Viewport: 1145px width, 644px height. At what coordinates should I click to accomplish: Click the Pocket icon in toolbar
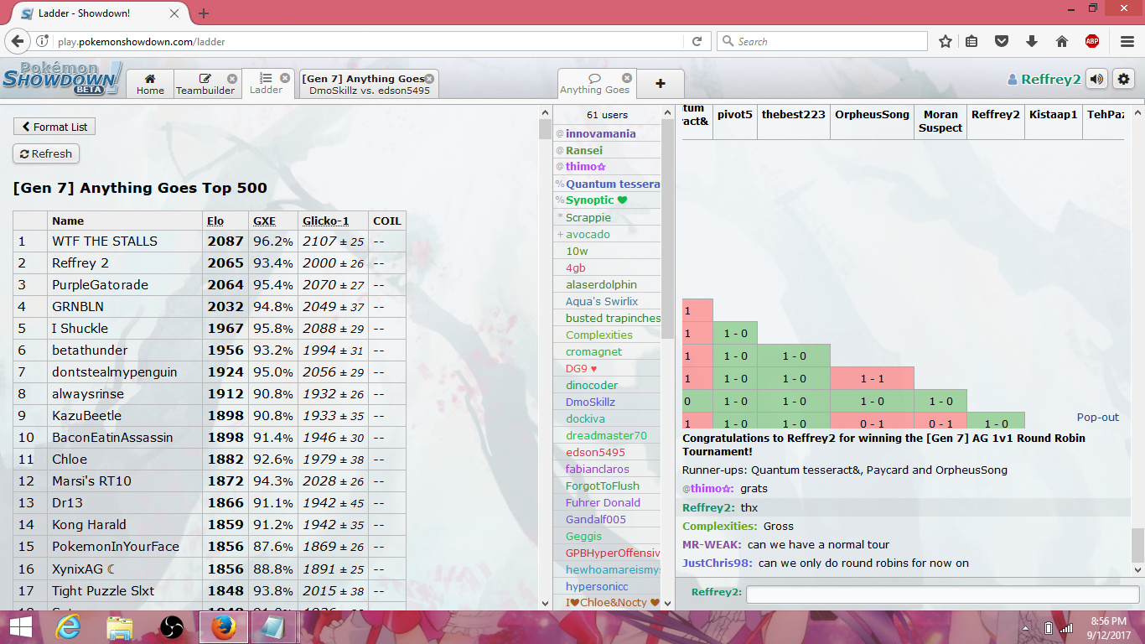(1002, 41)
